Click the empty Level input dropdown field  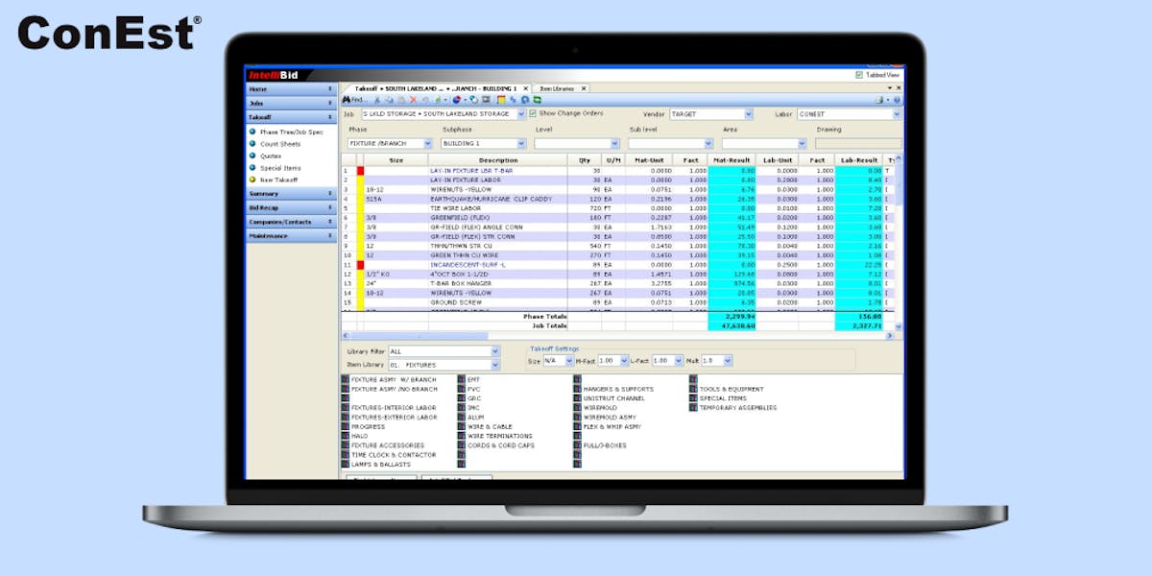577,143
